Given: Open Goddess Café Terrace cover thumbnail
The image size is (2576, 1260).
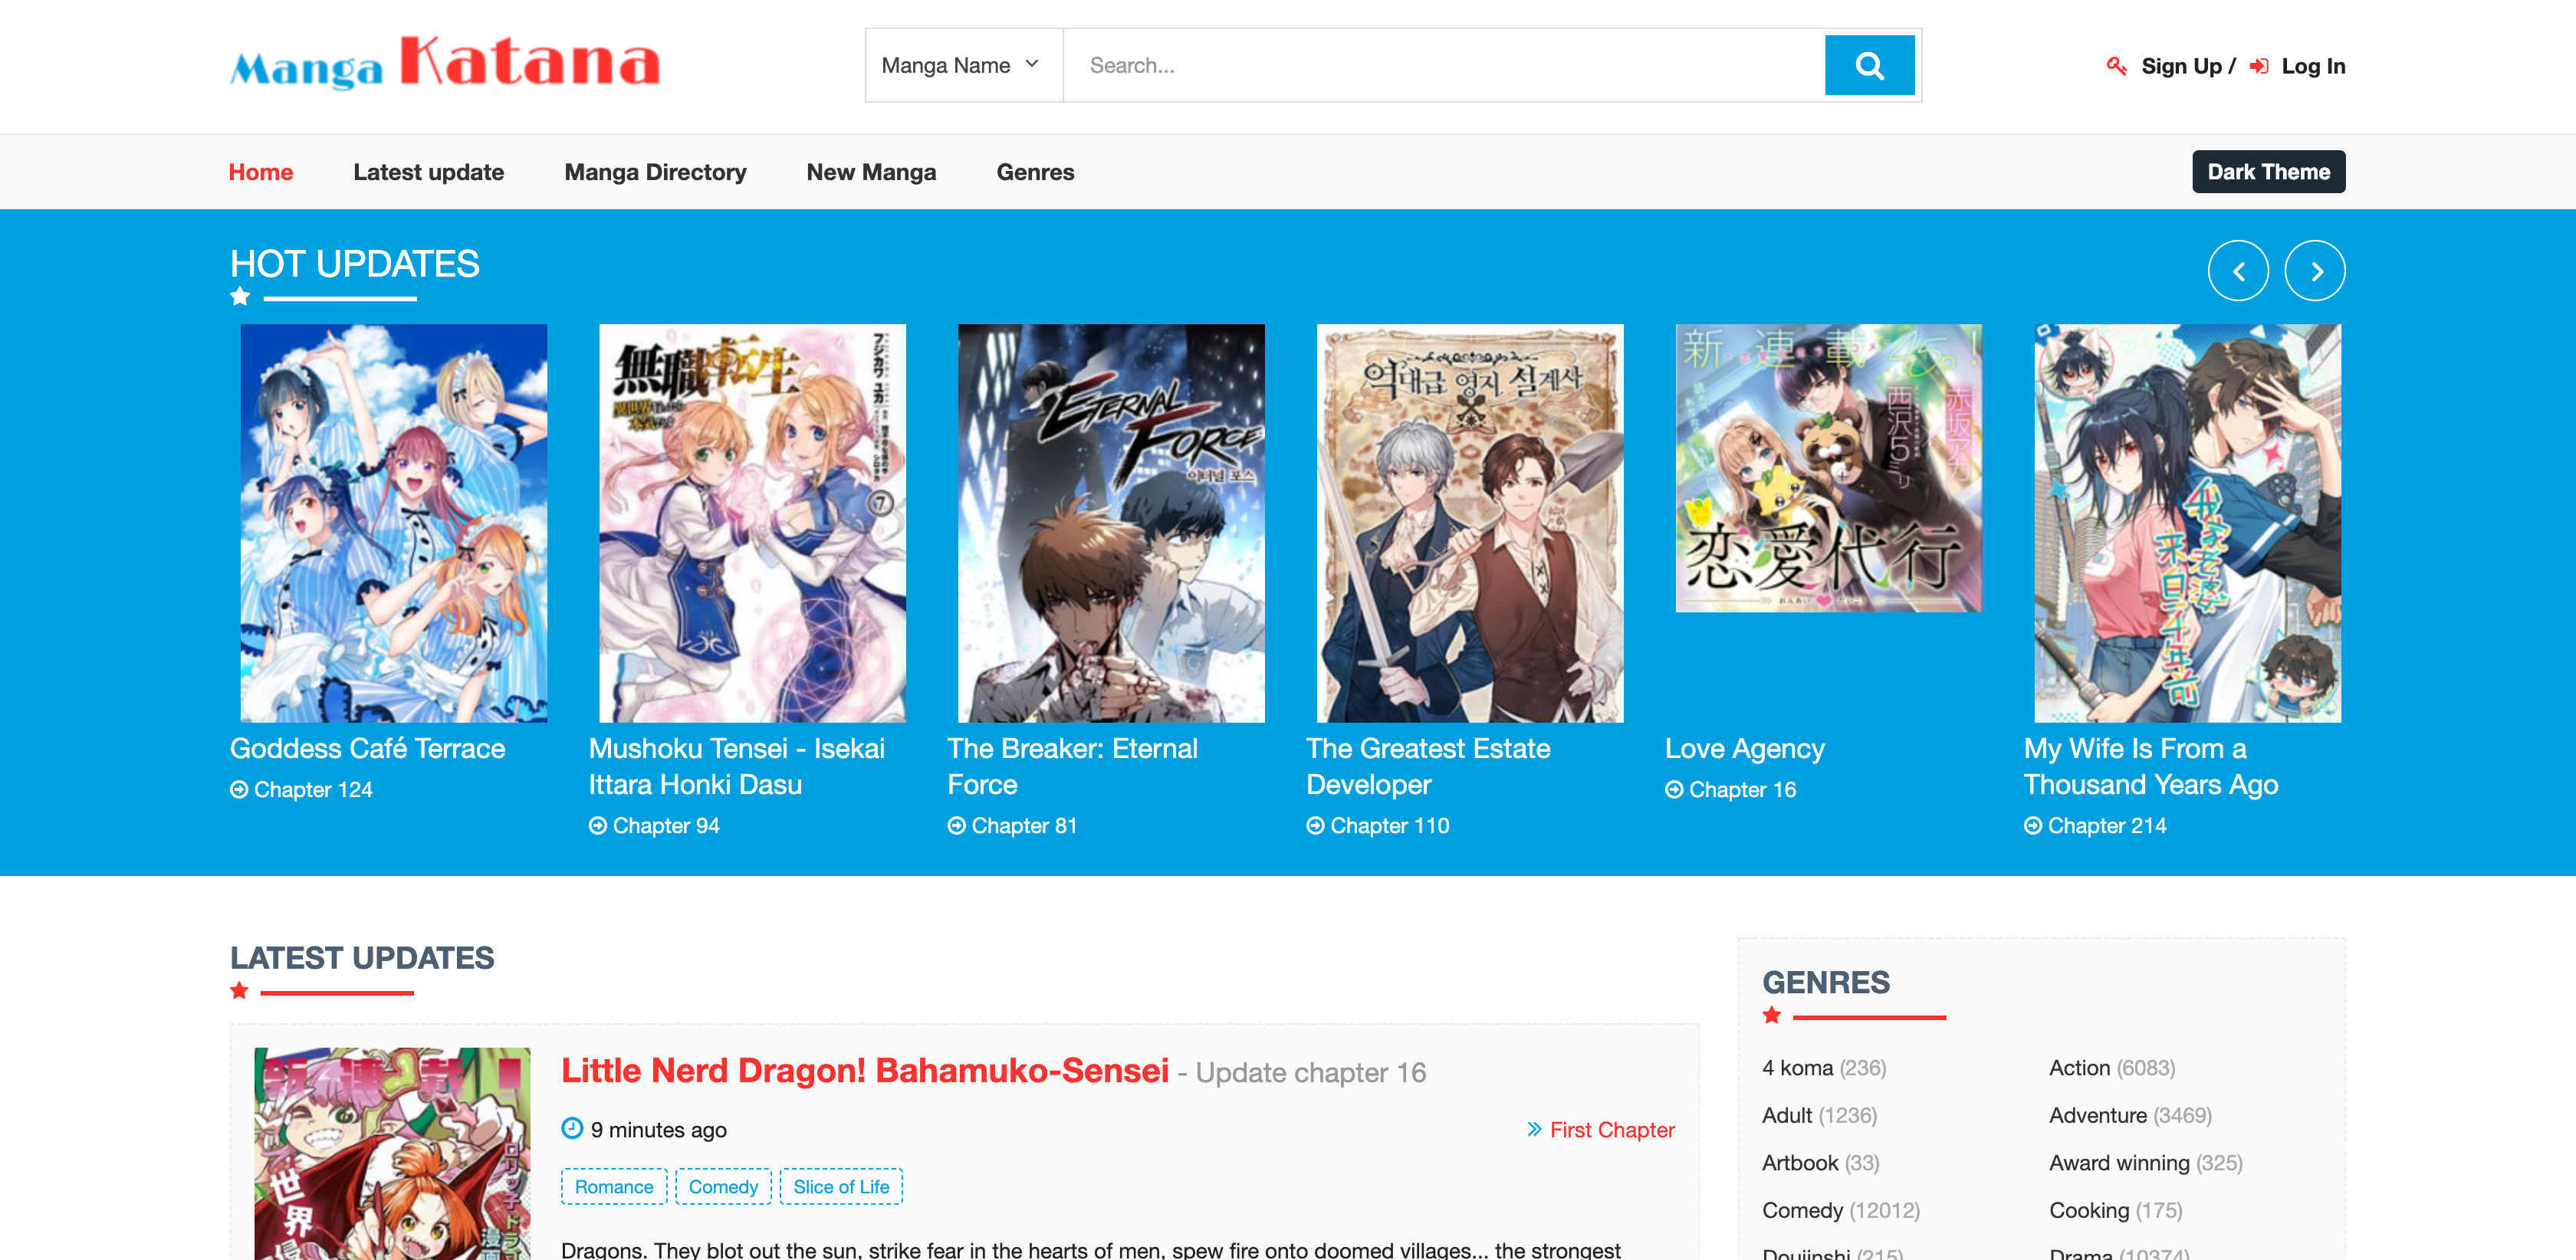Looking at the screenshot, I should click(x=394, y=523).
